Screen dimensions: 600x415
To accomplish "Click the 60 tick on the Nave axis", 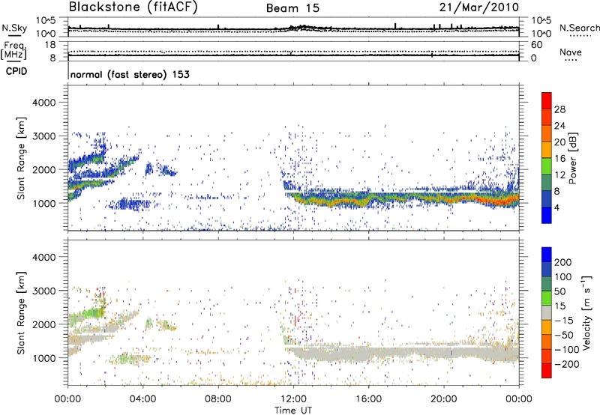I will pyautogui.click(x=537, y=45).
